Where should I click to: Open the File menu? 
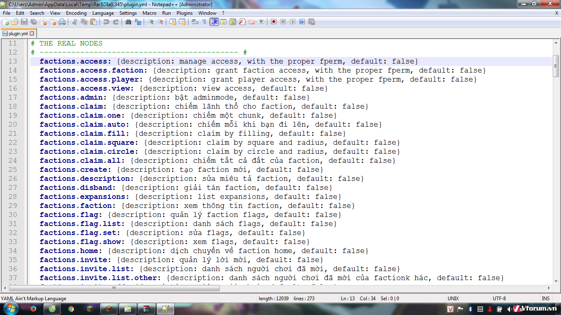tap(7, 13)
